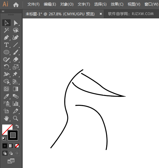This screenshot has width=159, height=168.
Task: Select the Eyedropper tool
Action: coord(6,96)
